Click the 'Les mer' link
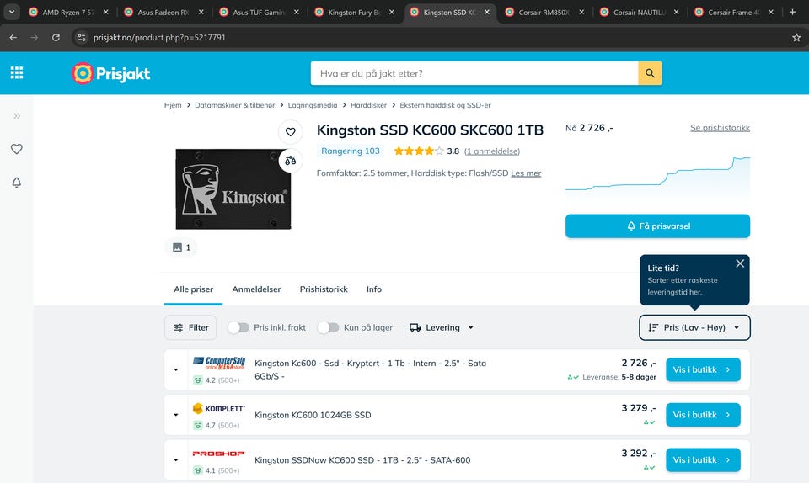 [526, 173]
